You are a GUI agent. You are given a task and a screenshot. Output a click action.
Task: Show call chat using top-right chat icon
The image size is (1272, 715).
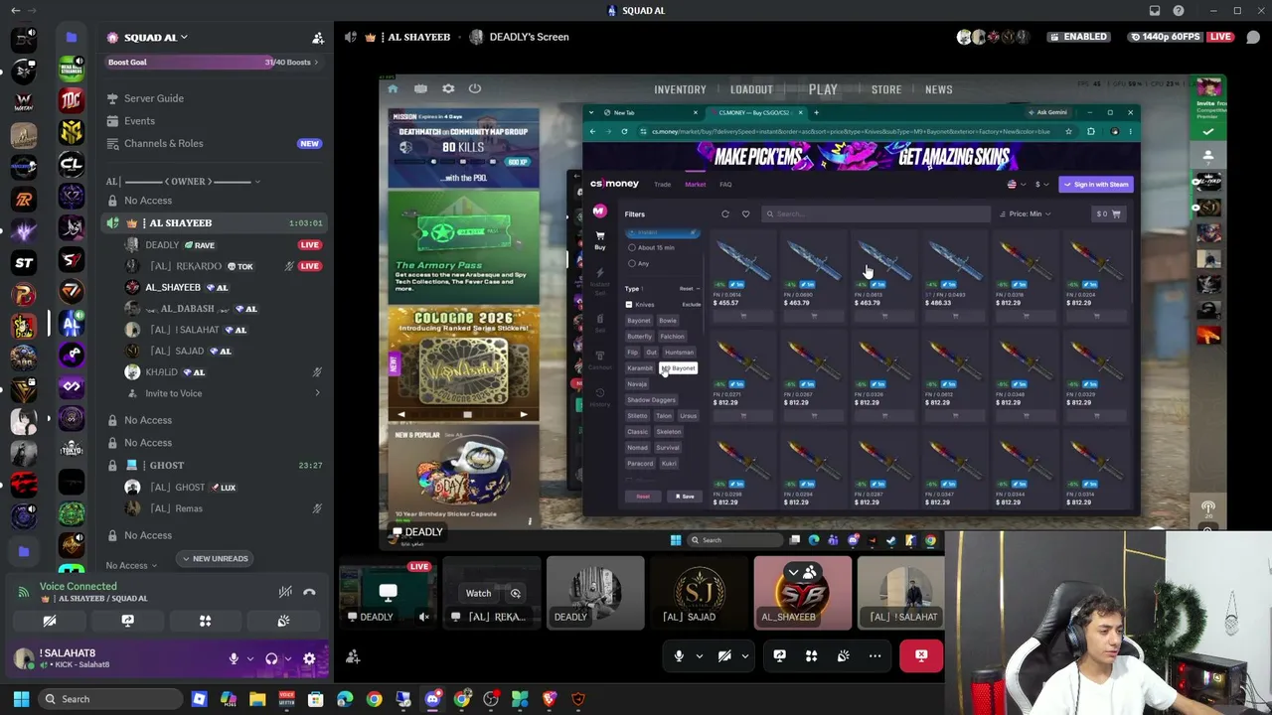point(1253,38)
